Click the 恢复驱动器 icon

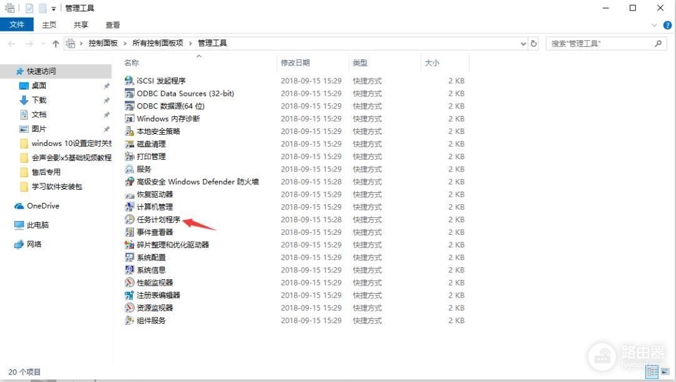pyautogui.click(x=130, y=195)
